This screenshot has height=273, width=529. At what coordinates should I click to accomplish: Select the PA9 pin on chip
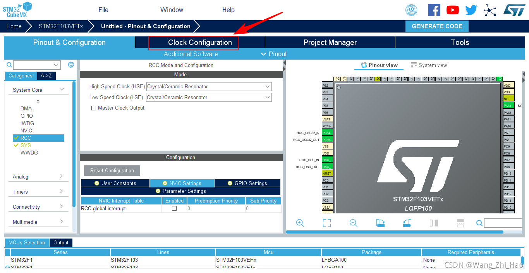(x=508, y=133)
